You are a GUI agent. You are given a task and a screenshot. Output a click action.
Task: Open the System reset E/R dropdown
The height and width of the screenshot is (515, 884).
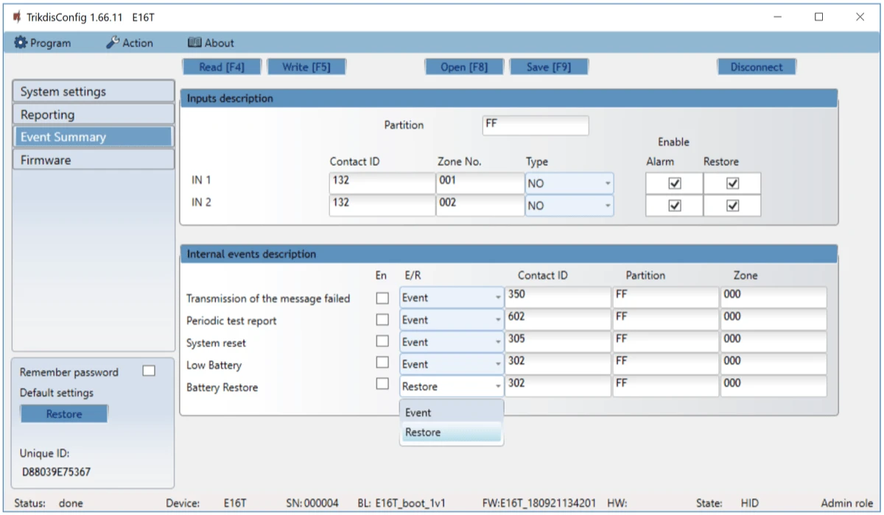pyautogui.click(x=452, y=342)
